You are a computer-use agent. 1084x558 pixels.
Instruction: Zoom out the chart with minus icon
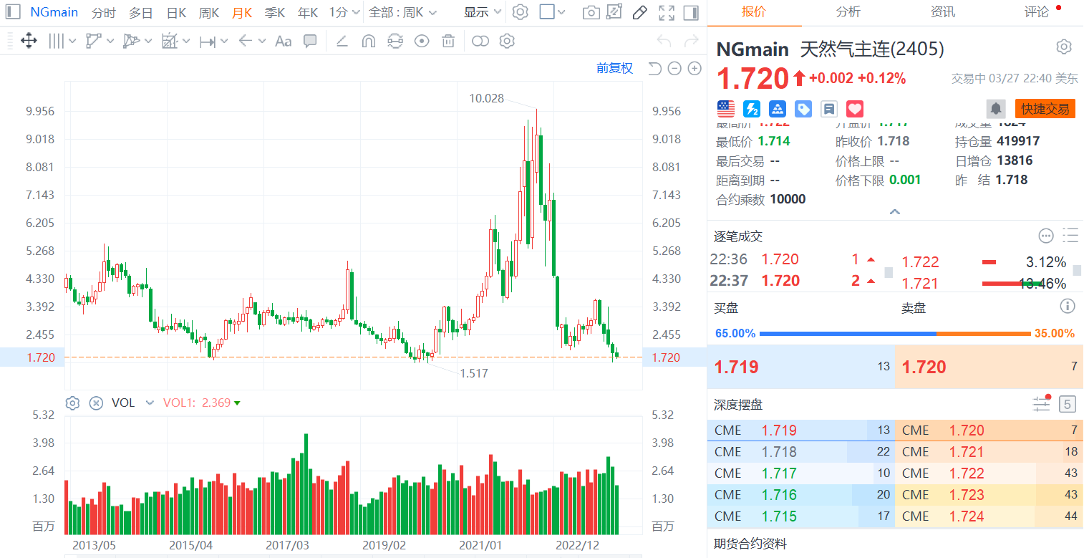[674, 68]
